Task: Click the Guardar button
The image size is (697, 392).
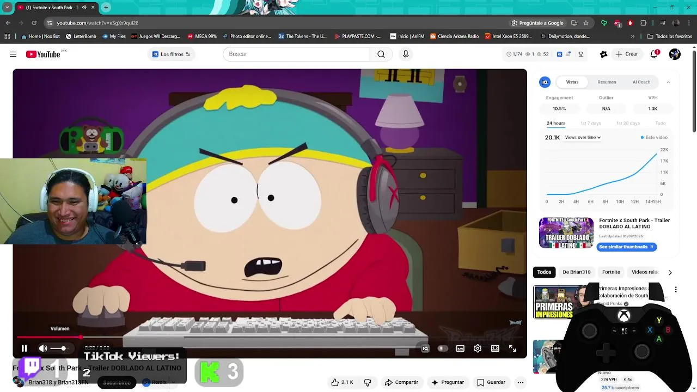Action: pyautogui.click(x=491, y=382)
